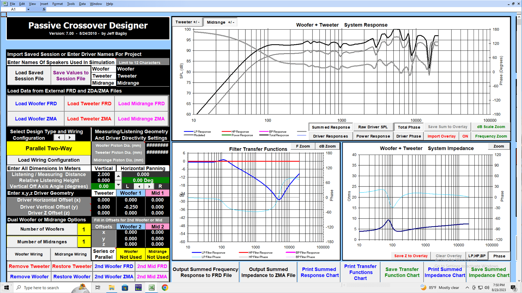Click F Zoom on transfer functions
522x293 pixels.
pyautogui.click(x=303, y=146)
